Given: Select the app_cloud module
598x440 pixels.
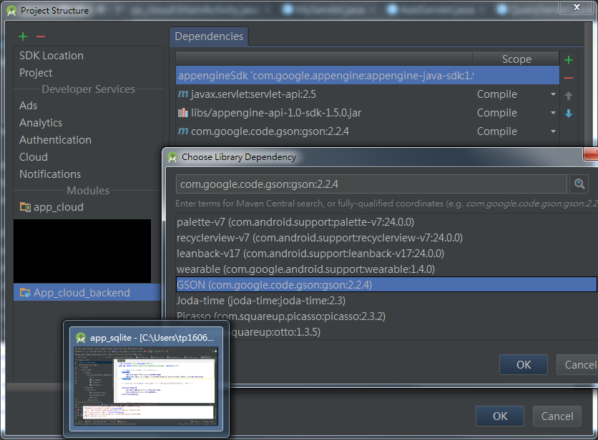Looking at the screenshot, I should 58,207.
